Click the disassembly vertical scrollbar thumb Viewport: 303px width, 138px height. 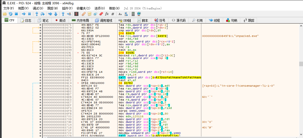(301, 64)
